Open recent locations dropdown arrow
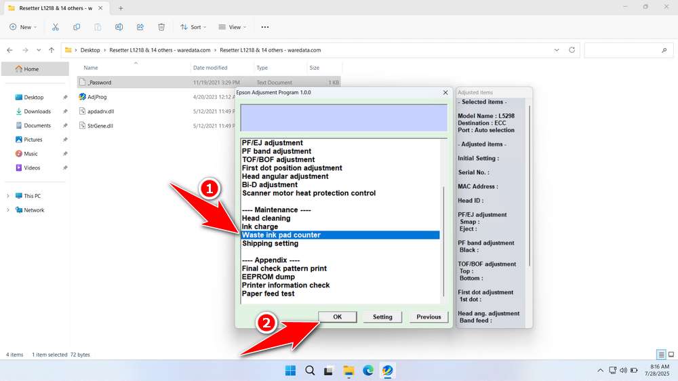This screenshot has width=678, height=381. [x=39, y=50]
